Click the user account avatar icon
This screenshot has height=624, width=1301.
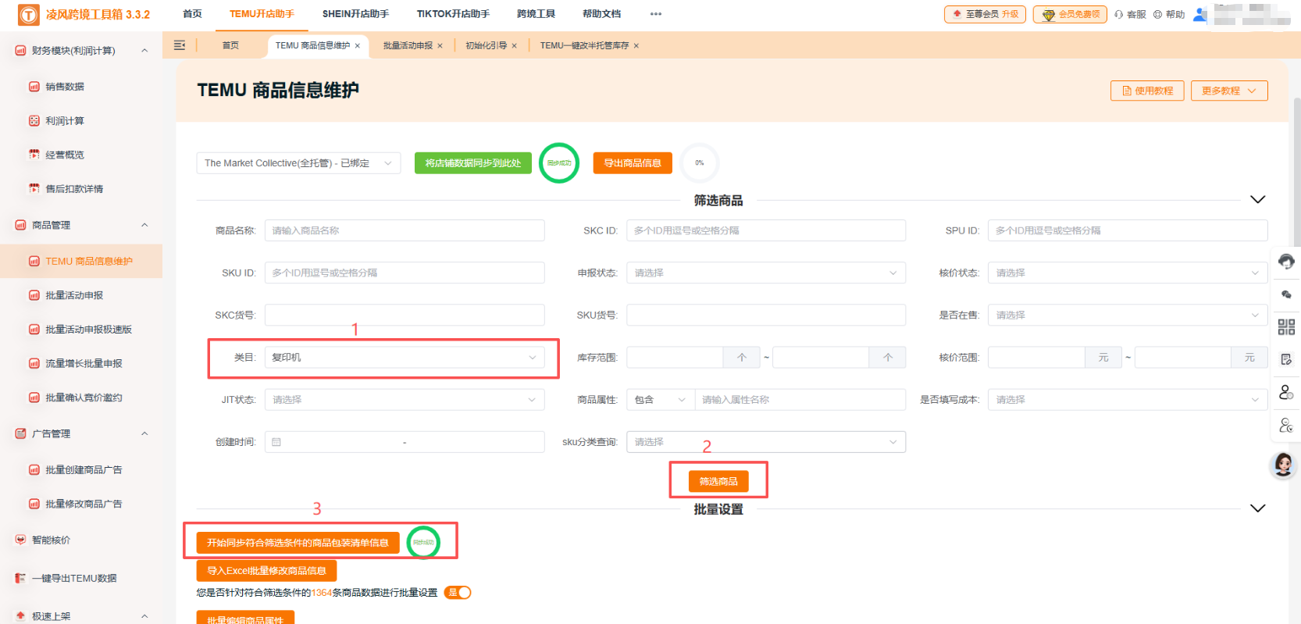click(1200, 14)
